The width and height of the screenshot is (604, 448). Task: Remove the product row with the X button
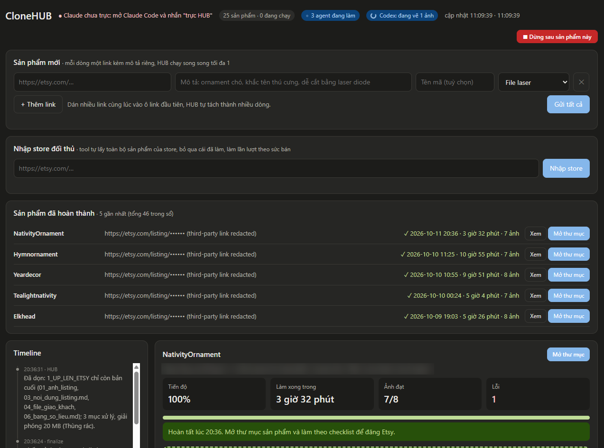(581, 82)
